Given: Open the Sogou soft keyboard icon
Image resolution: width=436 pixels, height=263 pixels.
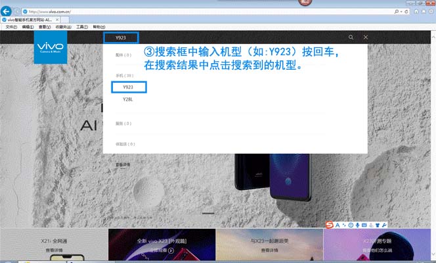Looking at the screenshot, I should tap(364, 225).
